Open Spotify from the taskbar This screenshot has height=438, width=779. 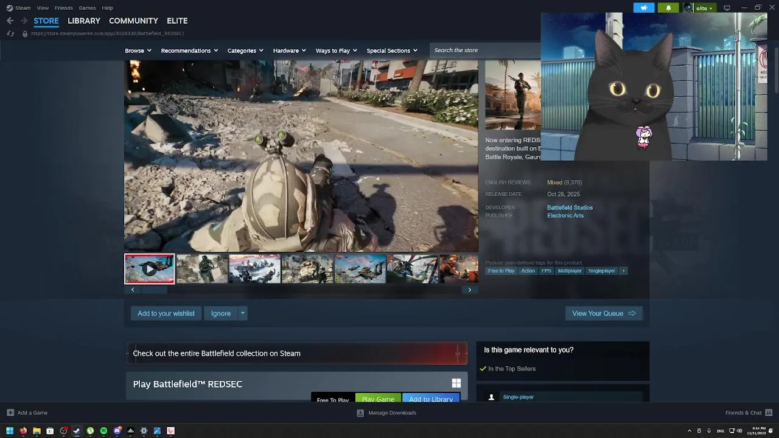click(103, 431)
